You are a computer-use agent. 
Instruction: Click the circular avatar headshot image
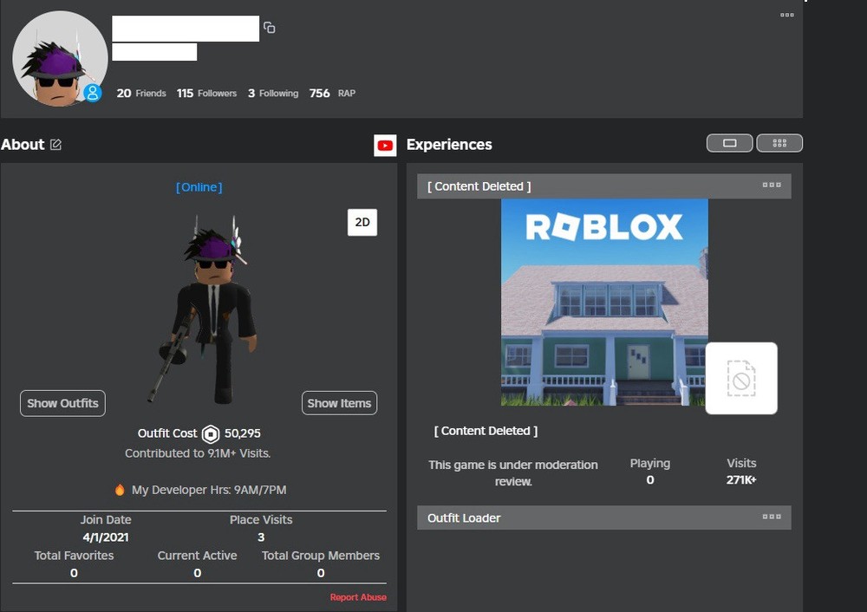60,58
